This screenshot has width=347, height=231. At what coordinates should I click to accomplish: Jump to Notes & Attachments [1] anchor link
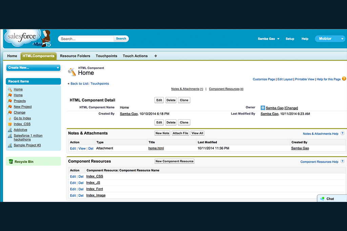point(187,89)
